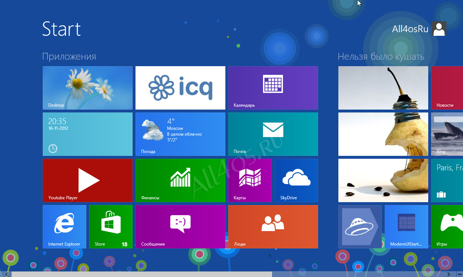The height and width of the screenshot is (277, 463).
Task: Open the Финансы finance tile
Action: click(x=180, y=180)
